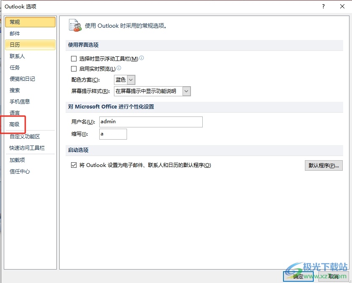Click the 使用界面选项 section heading
The width and height of the screenshot is (352, 283).
click(x=83, y=45)
